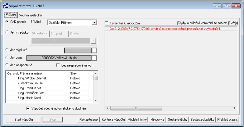
Task: Click the Sestava-dluhy button
Action: pos(178,119)
